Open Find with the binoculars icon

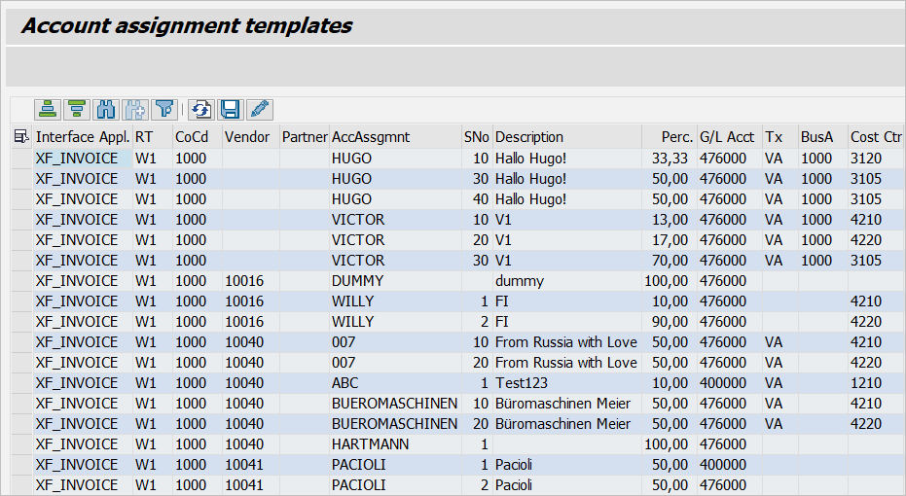[106, 109]
